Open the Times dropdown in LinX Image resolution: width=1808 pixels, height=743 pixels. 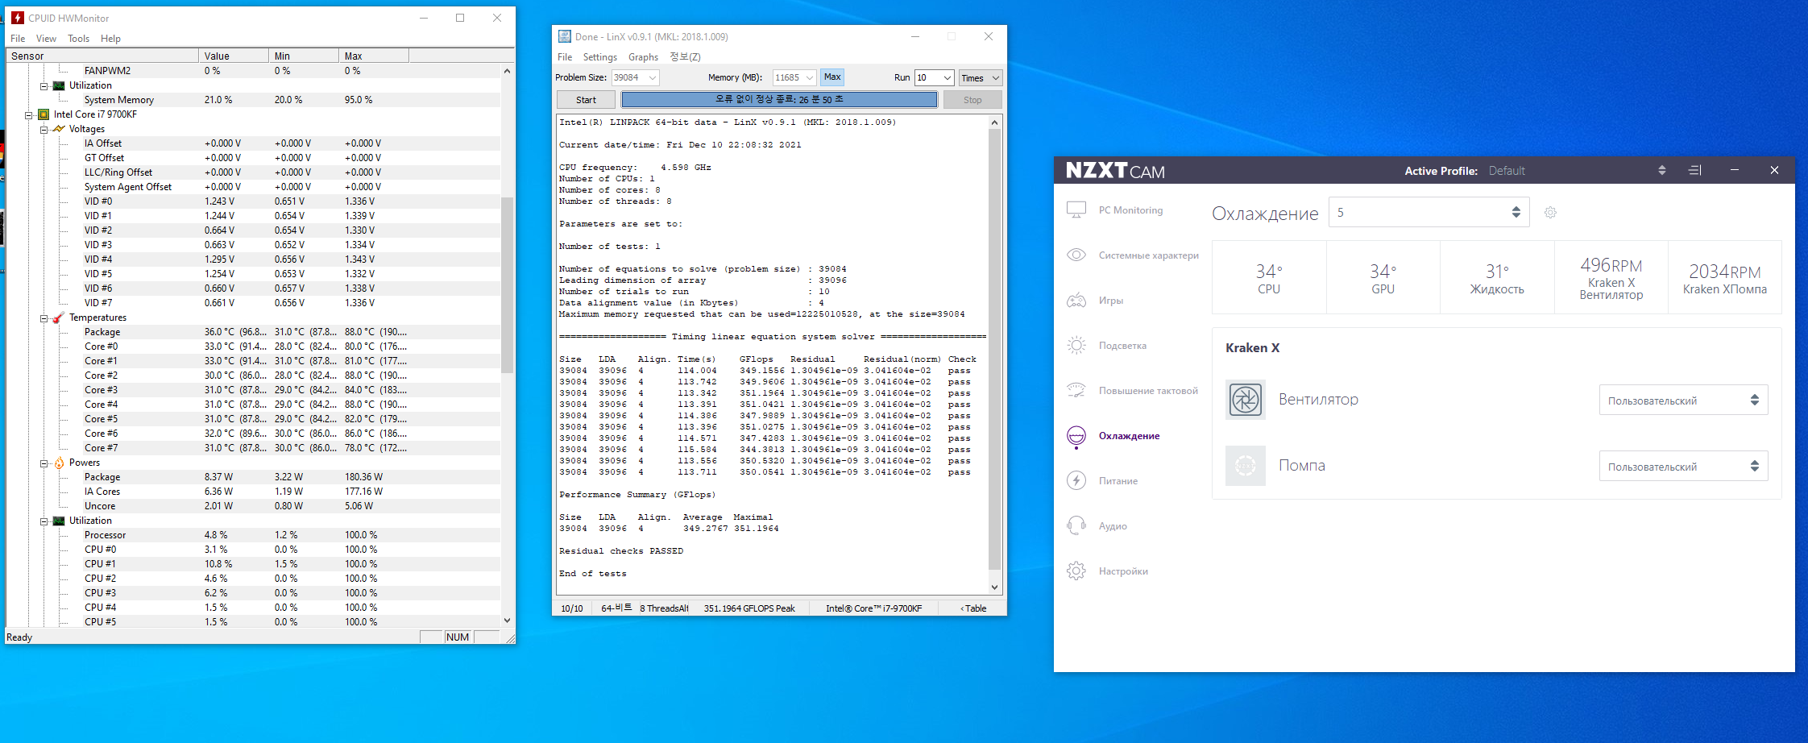point(981,77)
